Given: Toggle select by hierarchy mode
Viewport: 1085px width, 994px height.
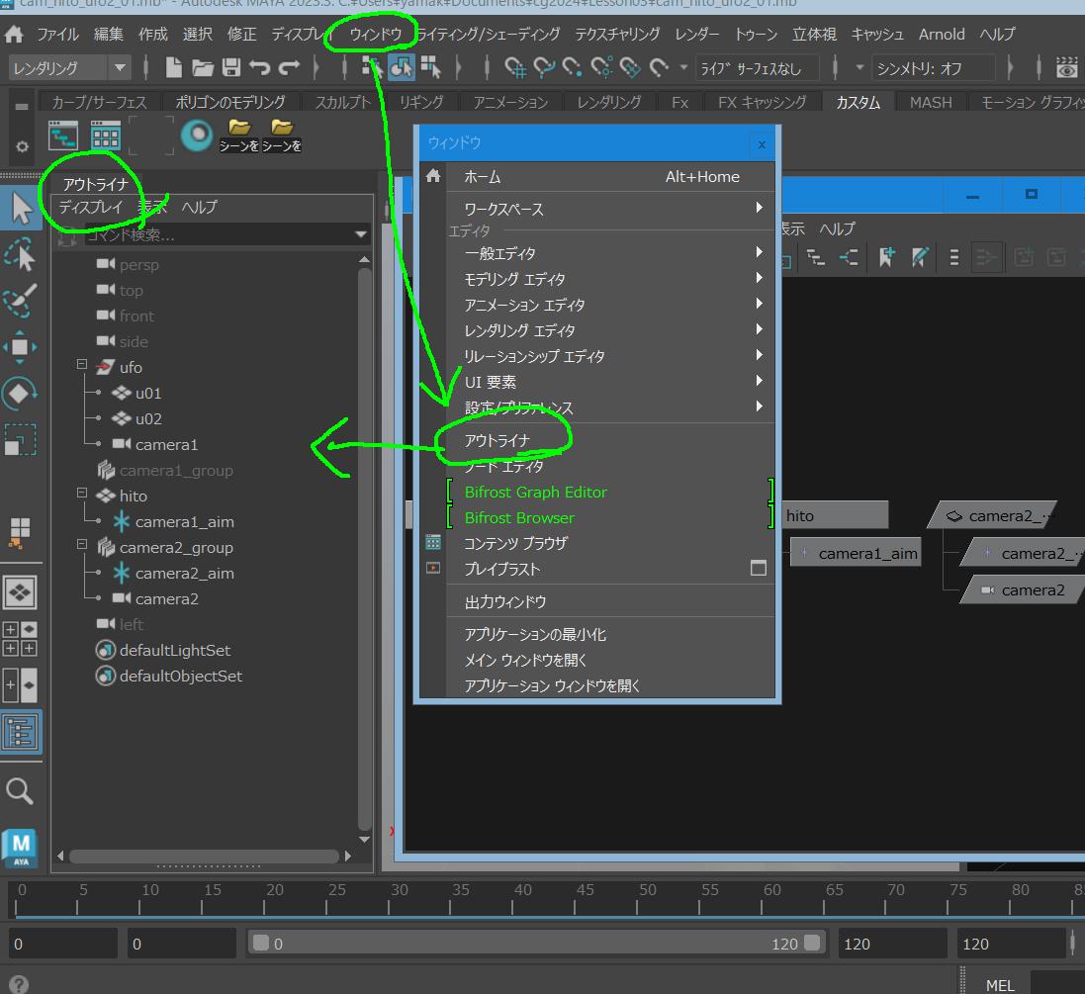Looking at the screenshot, I should (372, 68).
